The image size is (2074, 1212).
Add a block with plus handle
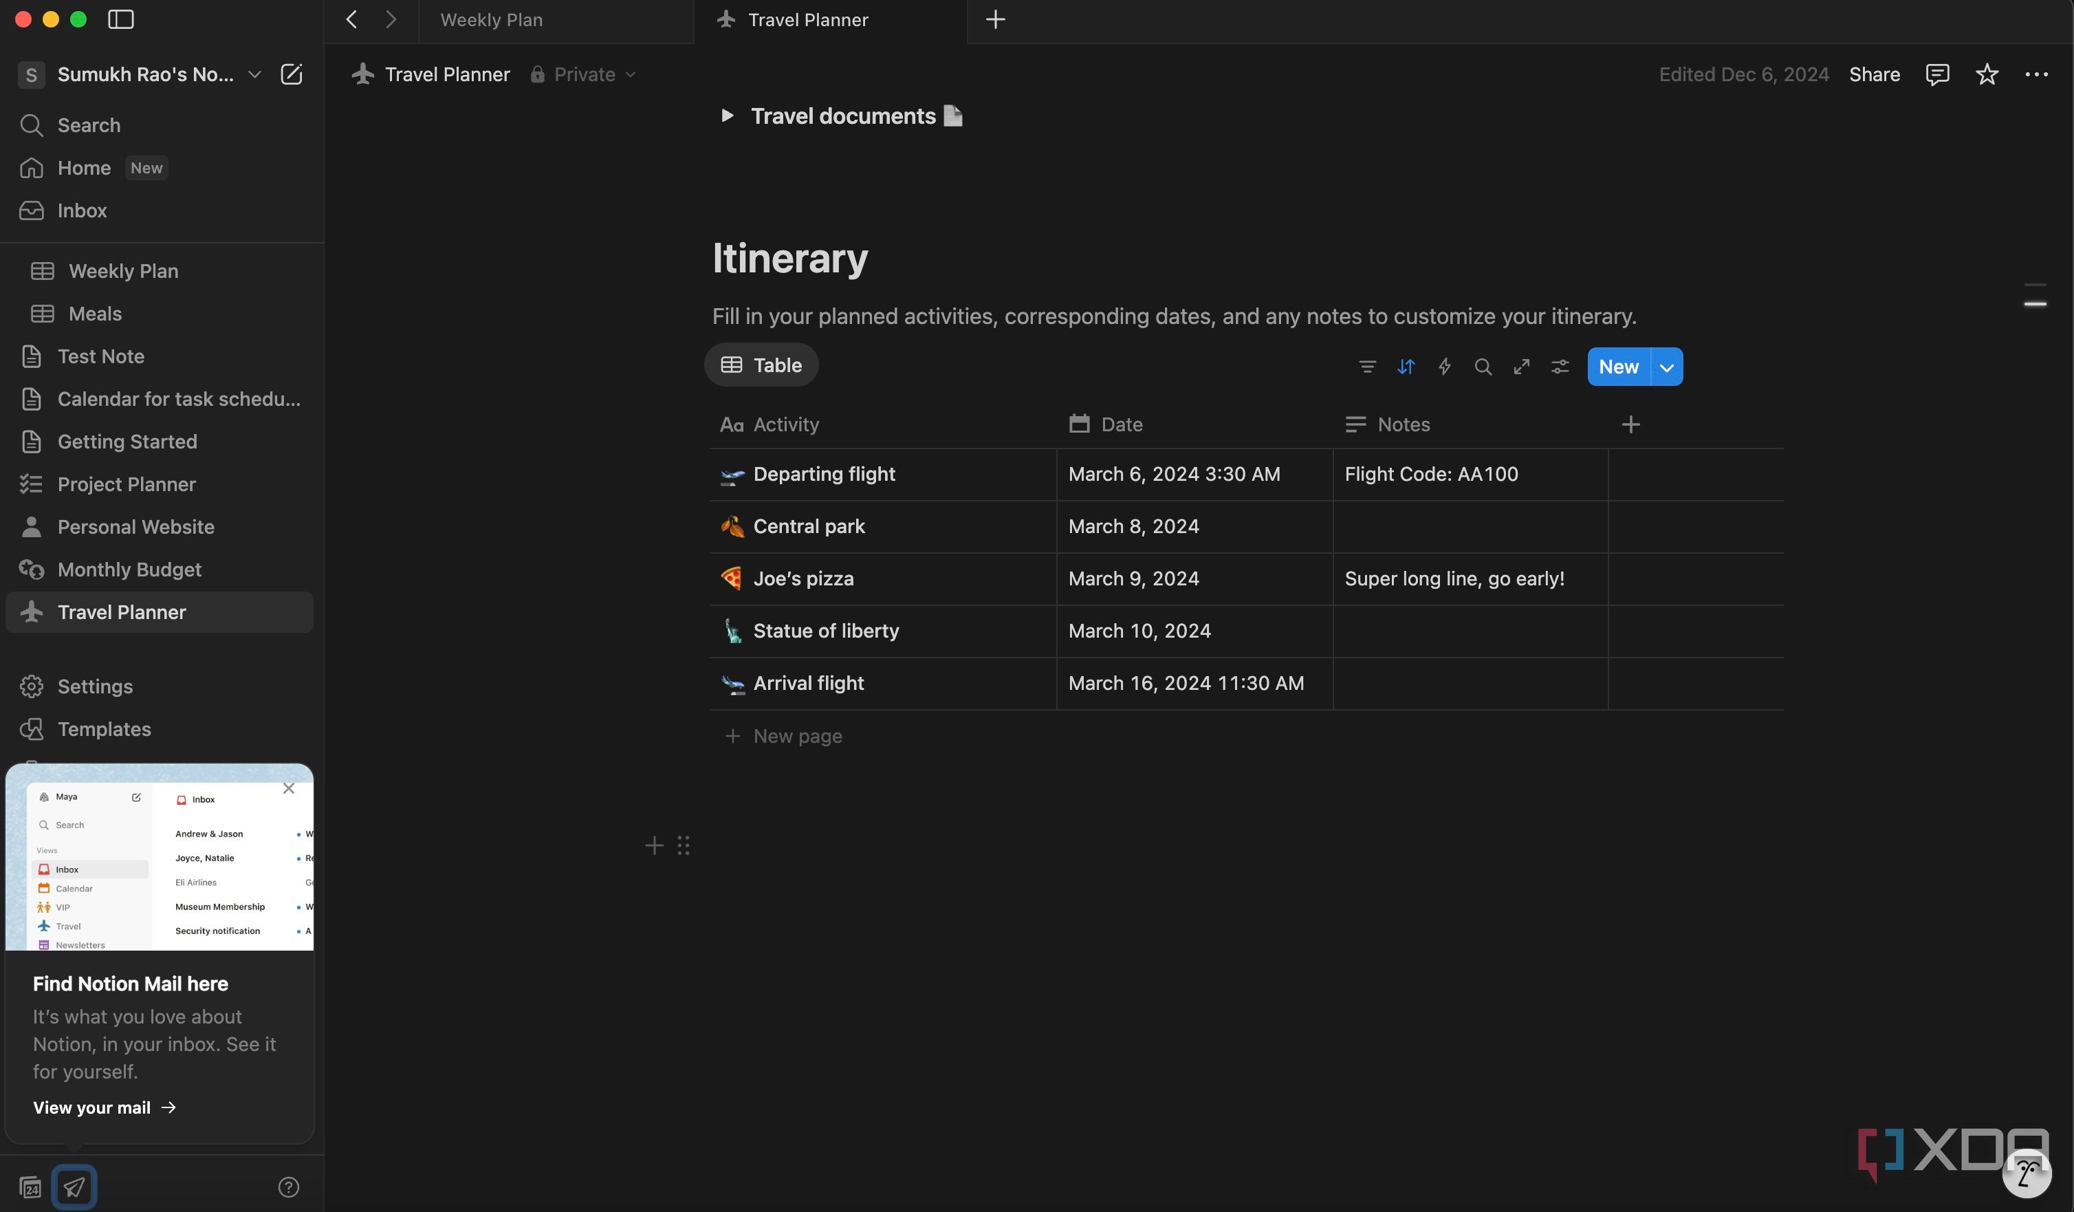654,845
